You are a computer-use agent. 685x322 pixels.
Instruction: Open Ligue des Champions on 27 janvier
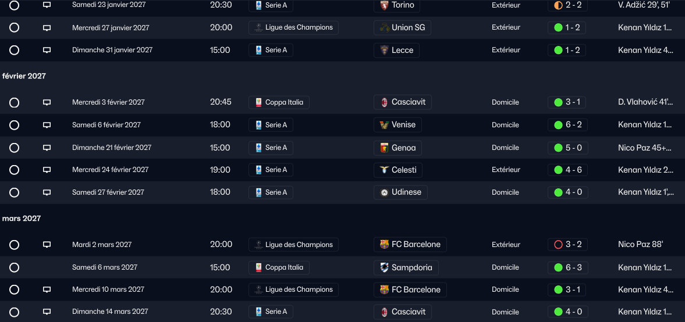(x=293, y=27)
